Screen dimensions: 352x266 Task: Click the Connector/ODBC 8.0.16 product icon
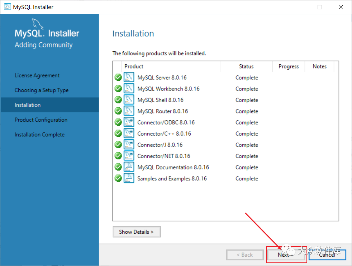point(129,122)
